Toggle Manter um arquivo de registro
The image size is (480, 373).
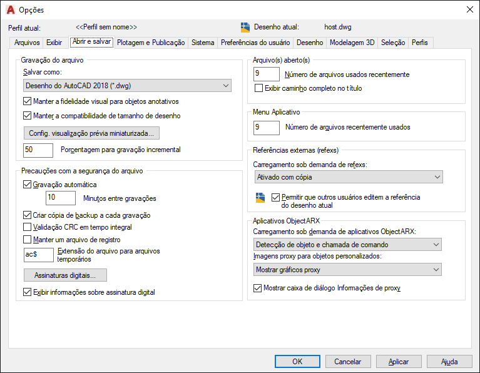pyautogui.click(x=28, y=239)
